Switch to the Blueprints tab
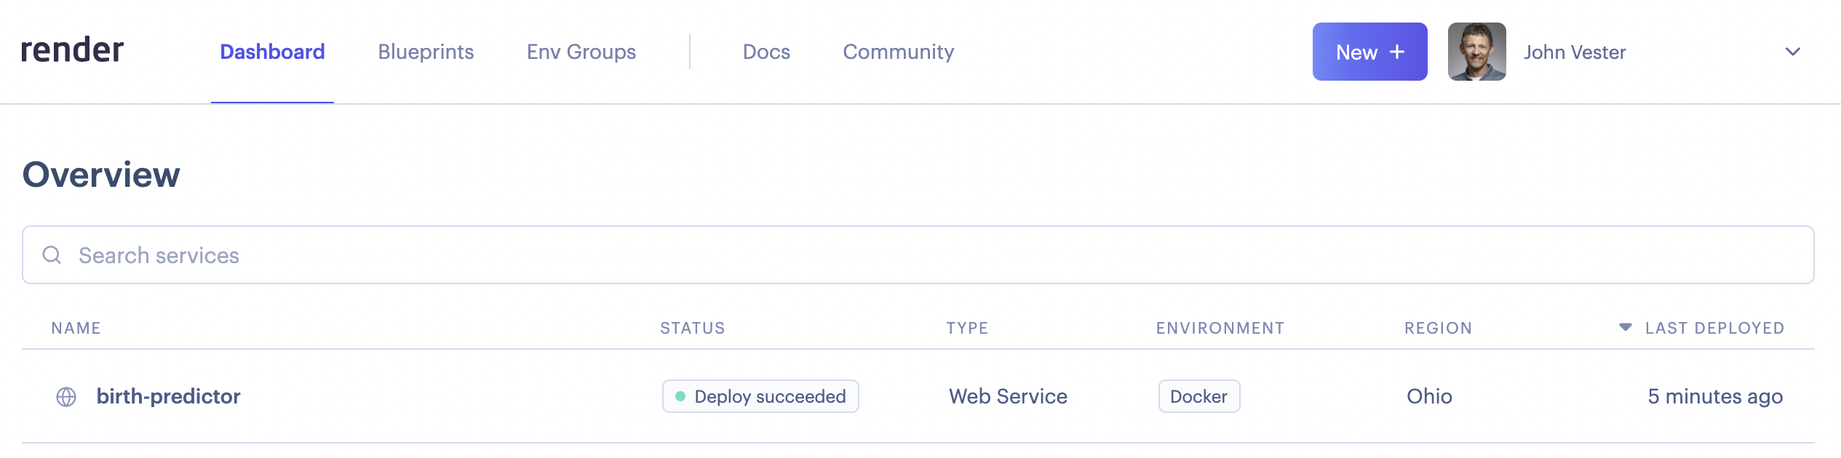 (x=426, y=52)
